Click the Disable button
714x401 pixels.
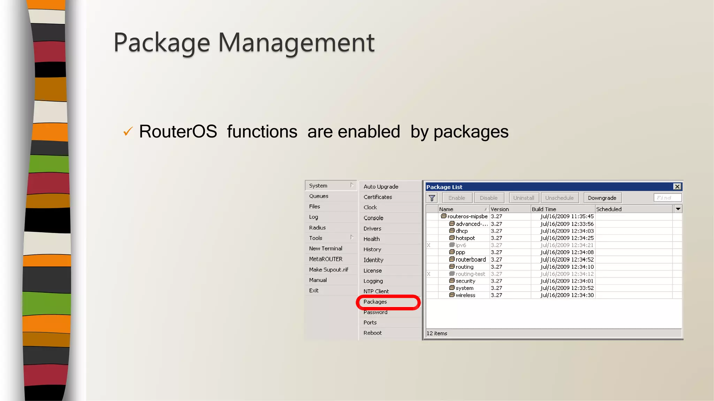click(x=489, y=198)
